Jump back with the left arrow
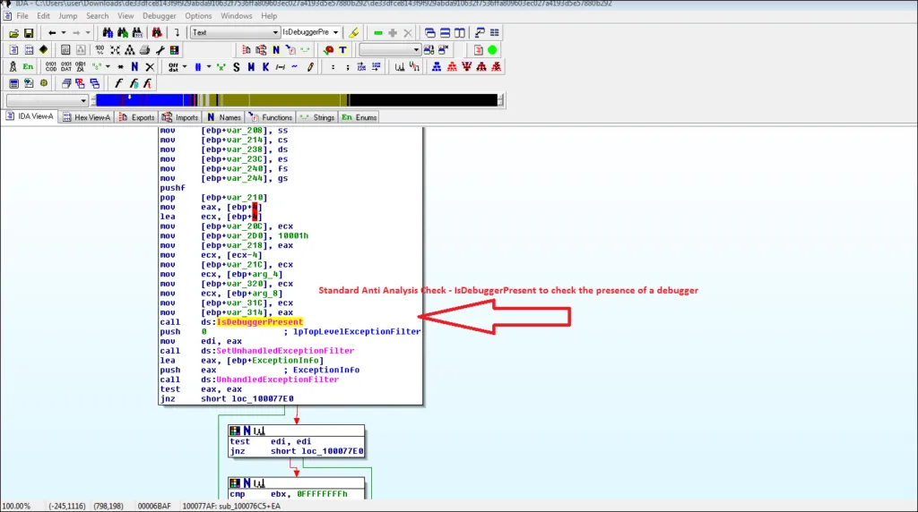The image size is (918, 512). (52, 33)
